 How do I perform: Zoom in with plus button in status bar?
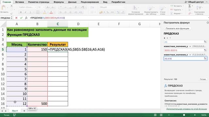(x=195, y=115)
